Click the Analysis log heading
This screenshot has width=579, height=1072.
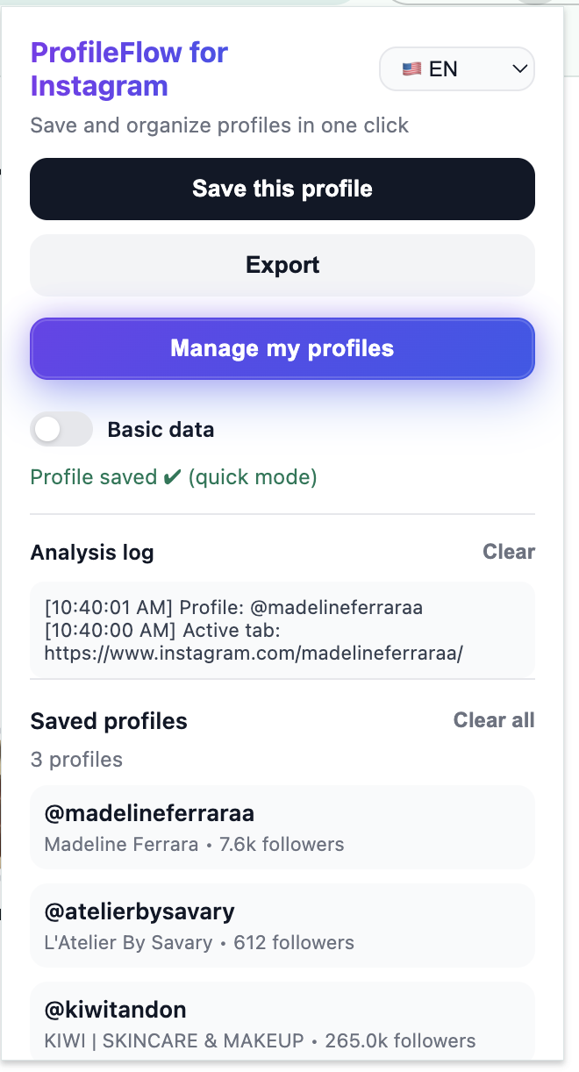[91, 552]
